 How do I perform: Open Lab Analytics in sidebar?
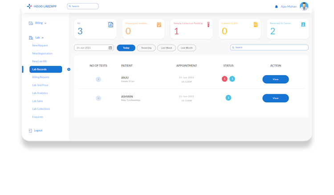pos(40,93)
